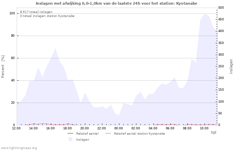The height and width of the screenshot is (150, 234).
Task: Click the 'tijd' x-axis label
Action: click(x=213, y=132)
